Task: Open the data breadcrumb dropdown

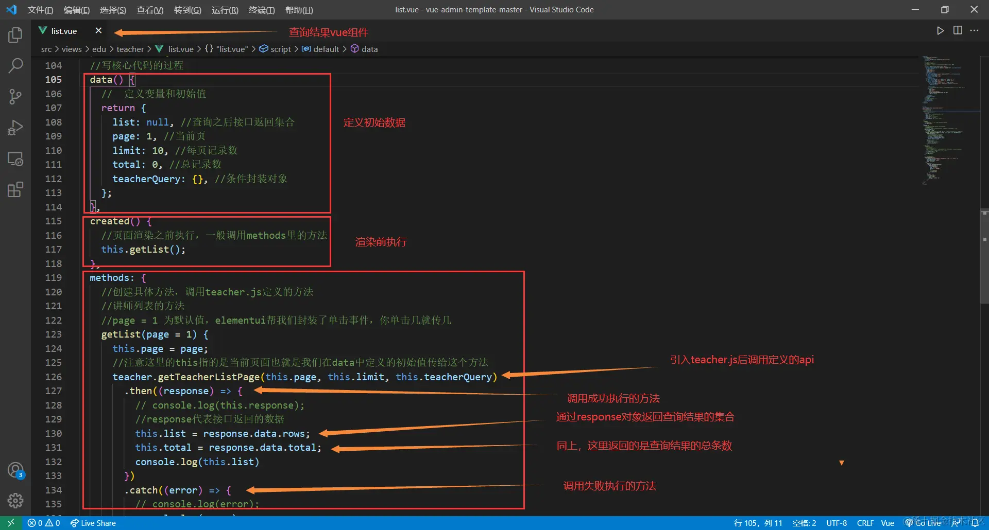Action: pyautogui.click(x=369, y=49)
